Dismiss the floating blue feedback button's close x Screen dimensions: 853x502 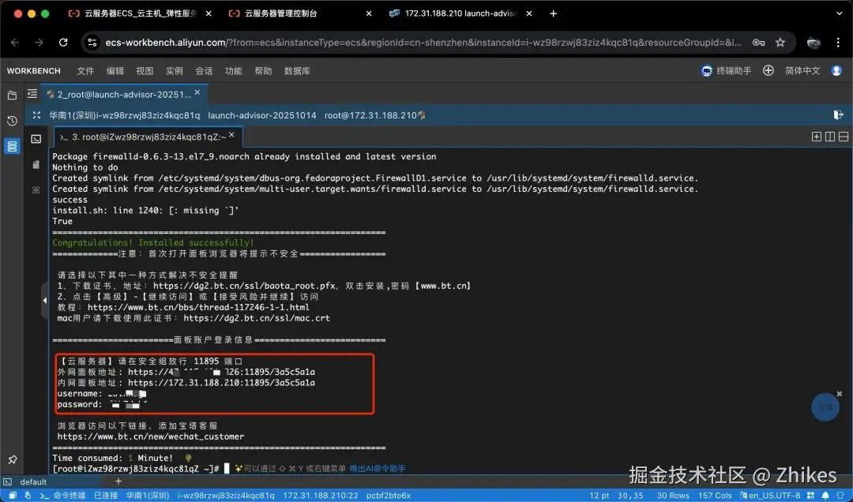coord(839,394)
